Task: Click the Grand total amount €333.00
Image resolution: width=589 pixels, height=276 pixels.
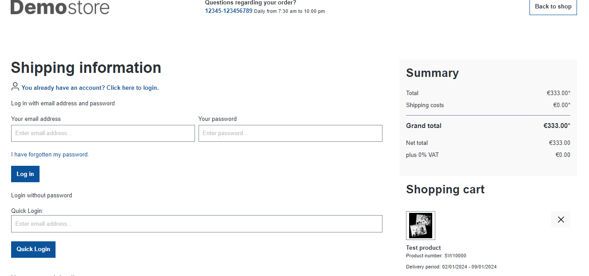Action: (x=557, y=126)
